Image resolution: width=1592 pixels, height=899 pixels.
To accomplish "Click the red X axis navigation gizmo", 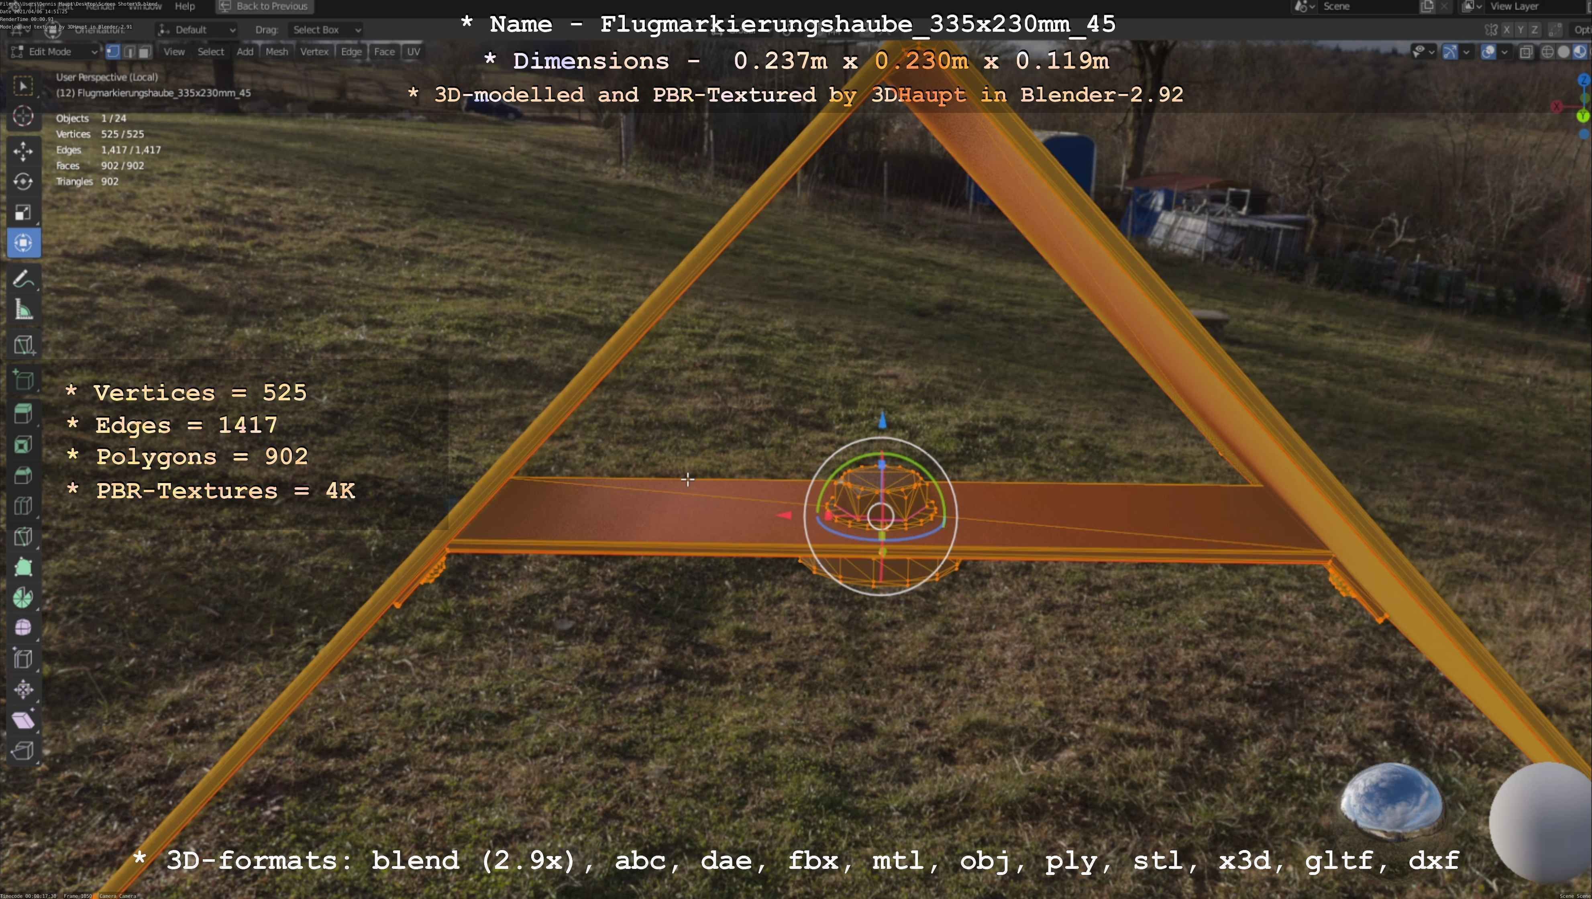I will tap(1557, 106).
